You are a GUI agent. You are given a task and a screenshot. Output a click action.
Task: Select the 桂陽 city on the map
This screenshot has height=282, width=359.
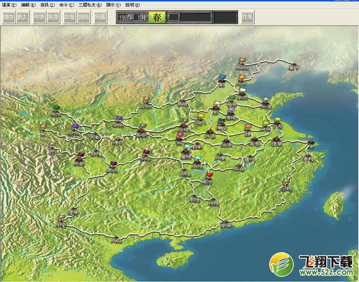(214, 201)
